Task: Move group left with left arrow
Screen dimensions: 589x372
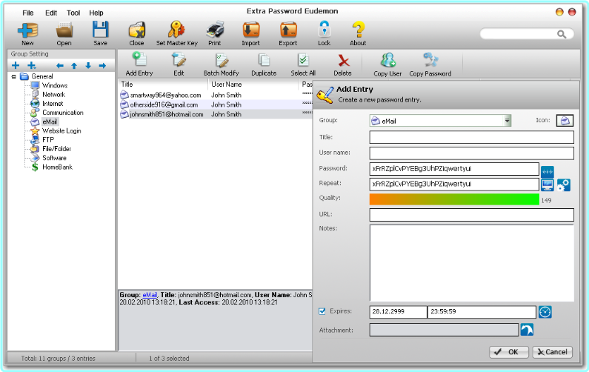Action: (60, 66)
